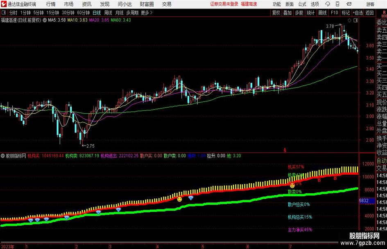Click the smiley signal near month 7
Image resolution: width=387 pixels, height=249 pixels.
pos(292,185)
